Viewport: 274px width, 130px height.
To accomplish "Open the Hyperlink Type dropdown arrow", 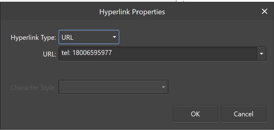I will (114, 37).
